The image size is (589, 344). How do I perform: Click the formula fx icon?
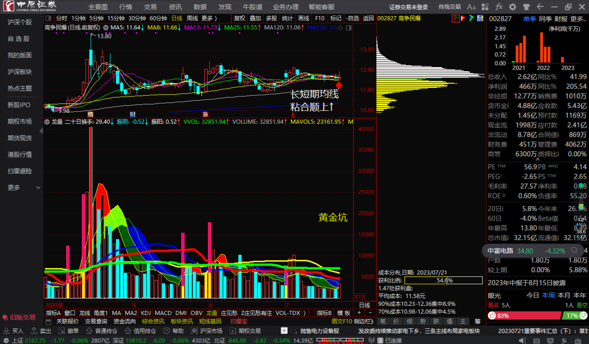tap(499, 7)
